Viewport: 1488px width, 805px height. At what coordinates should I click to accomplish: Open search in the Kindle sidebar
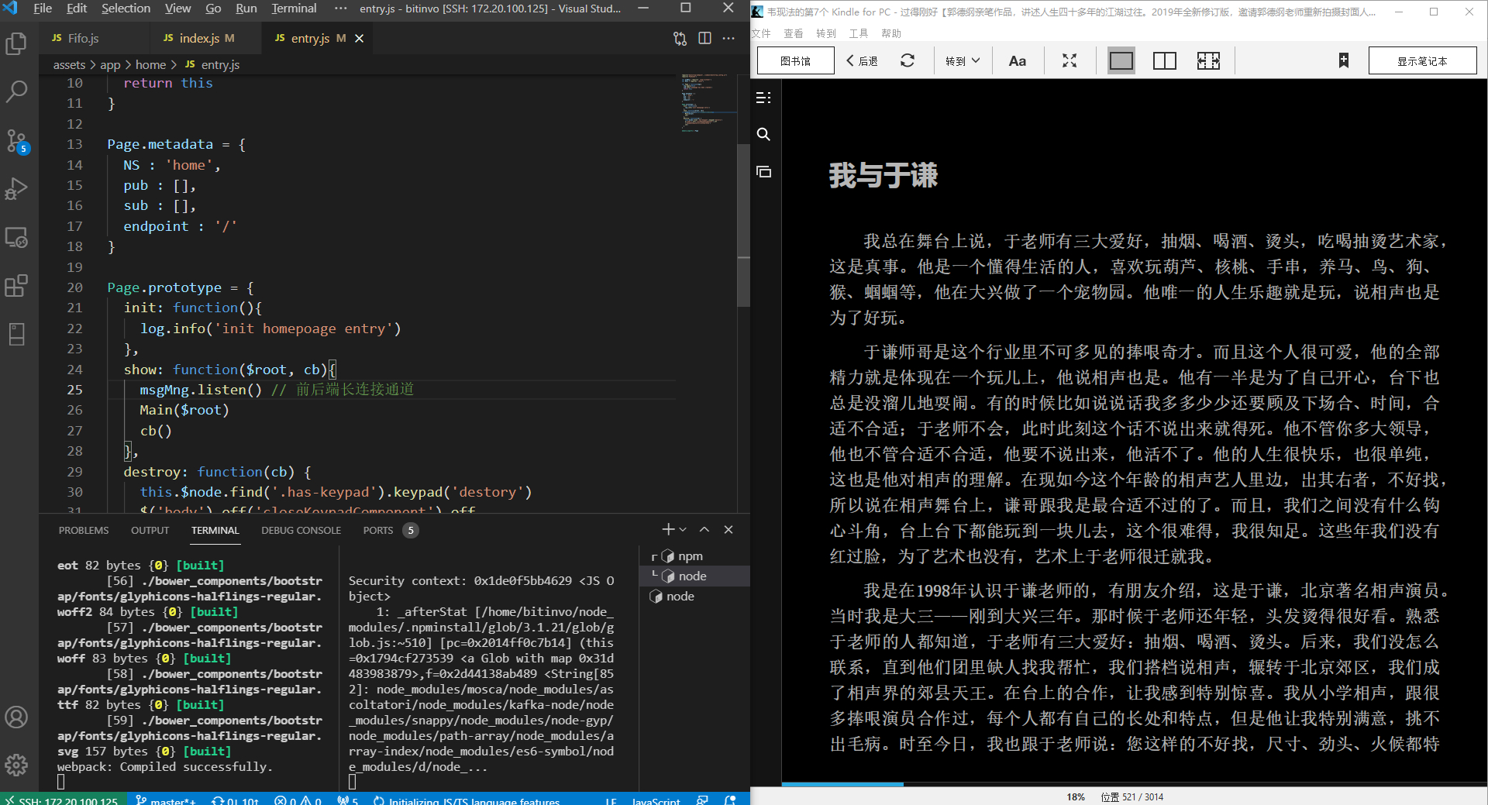point(763,134)
